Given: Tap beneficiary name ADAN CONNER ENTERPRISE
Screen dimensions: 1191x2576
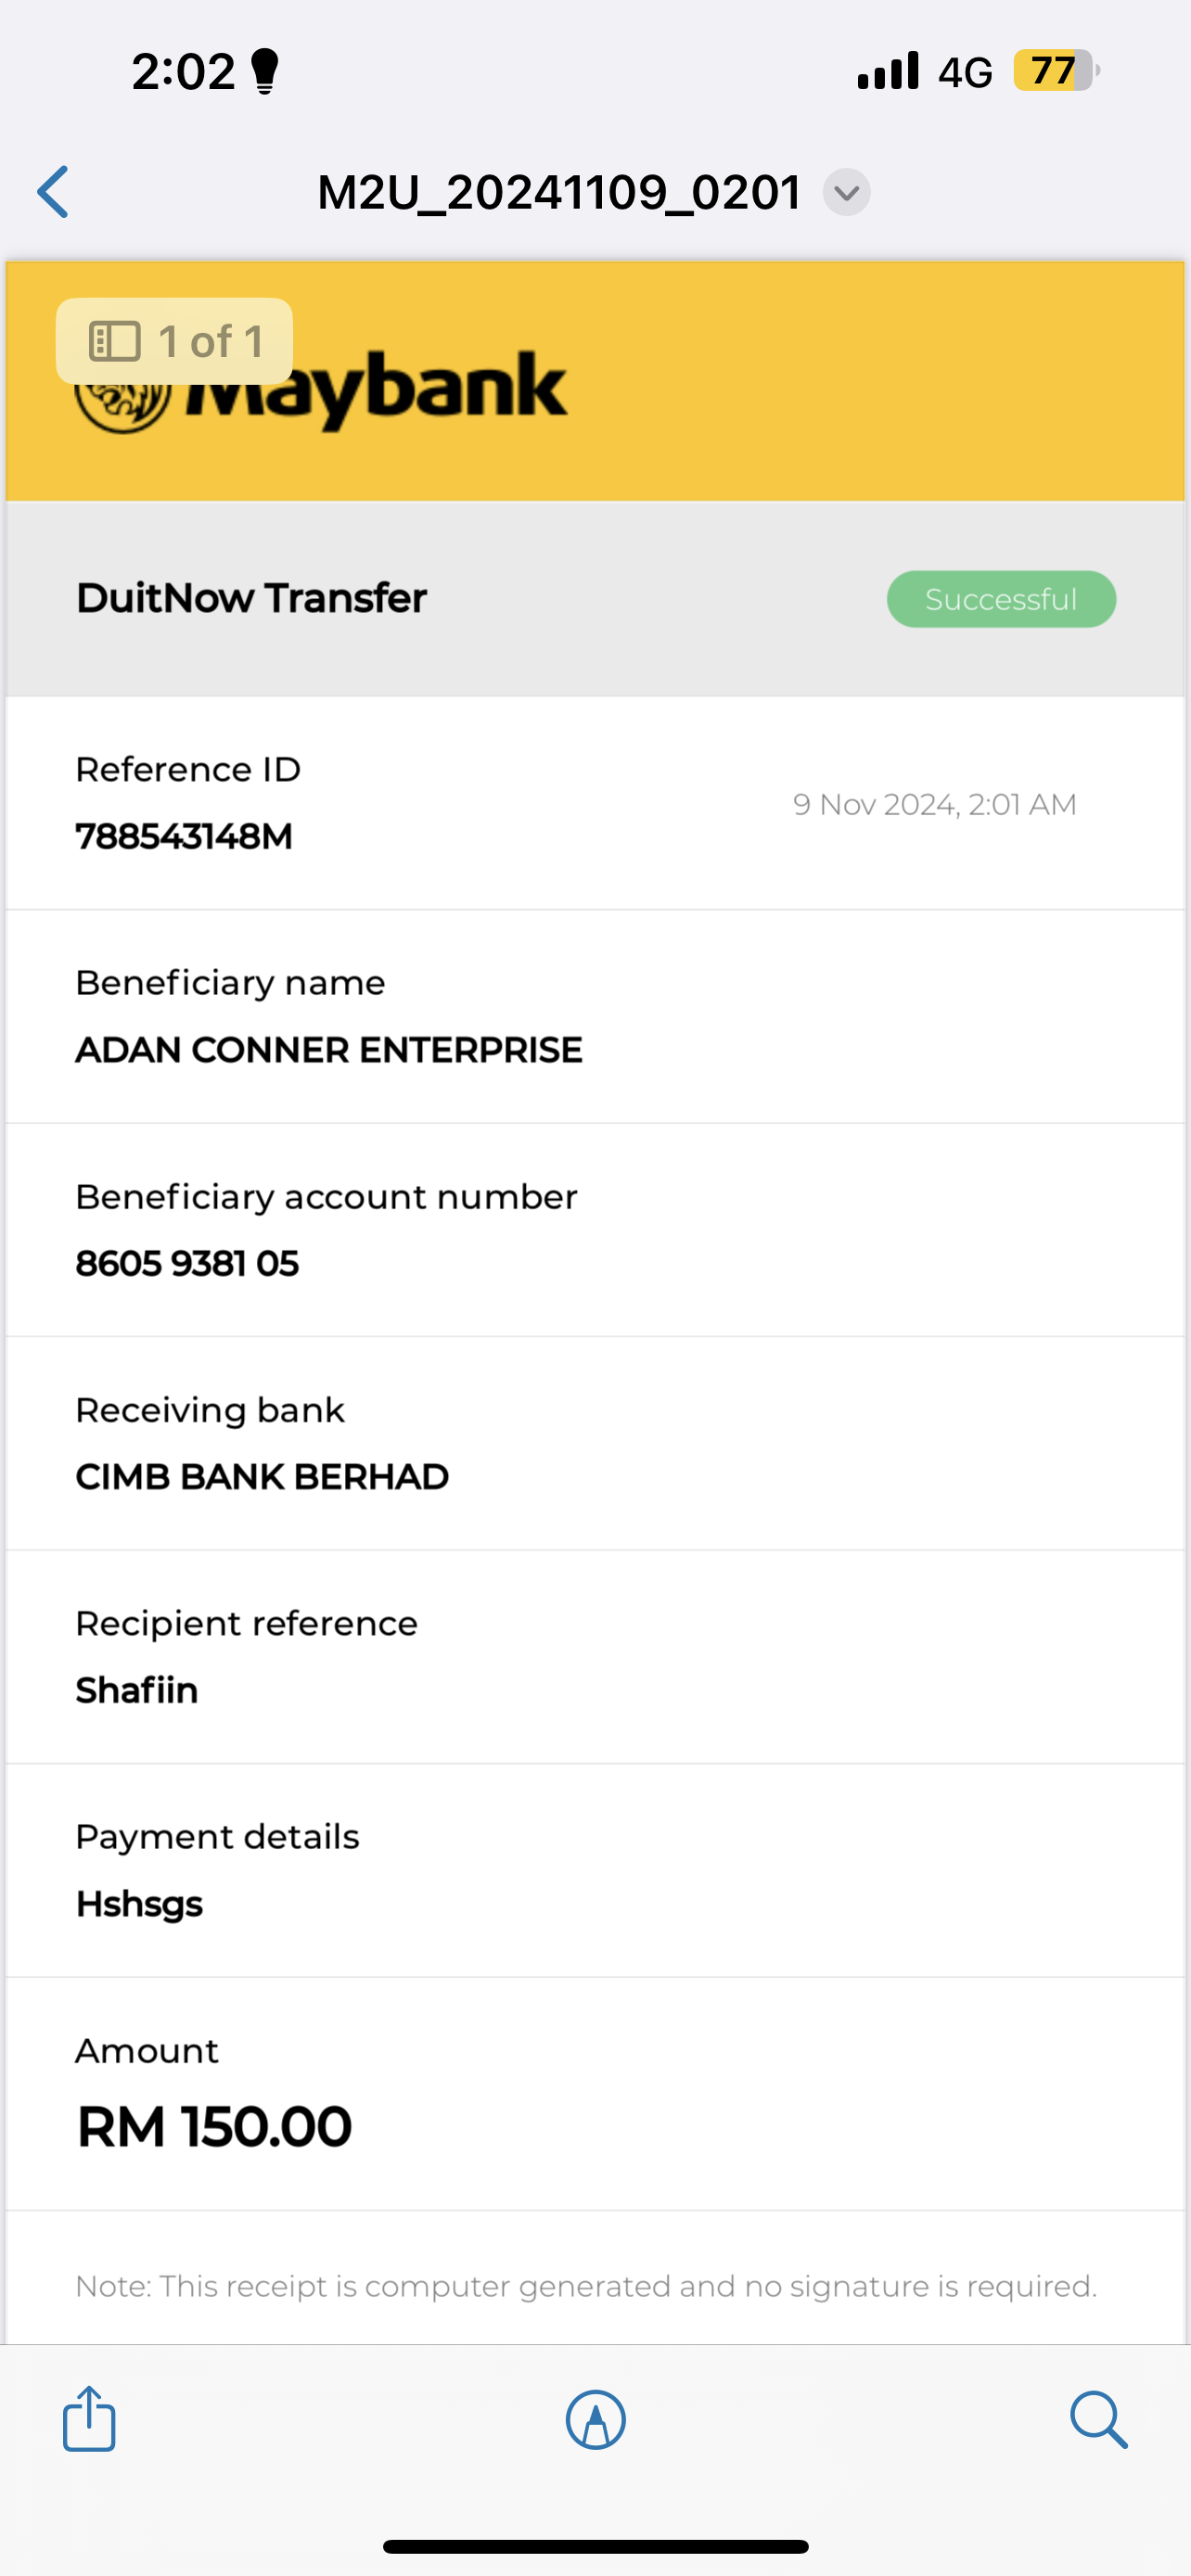Looking at the screenshot, I should tap(329, 1050).
